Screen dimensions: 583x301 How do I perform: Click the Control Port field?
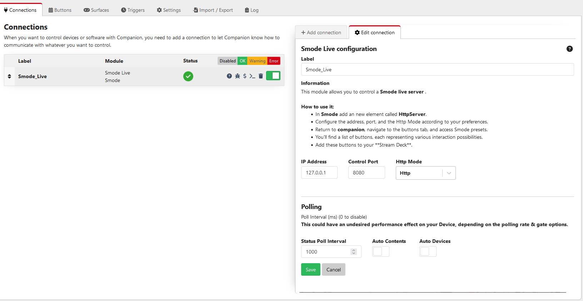[x=367, y=173]
